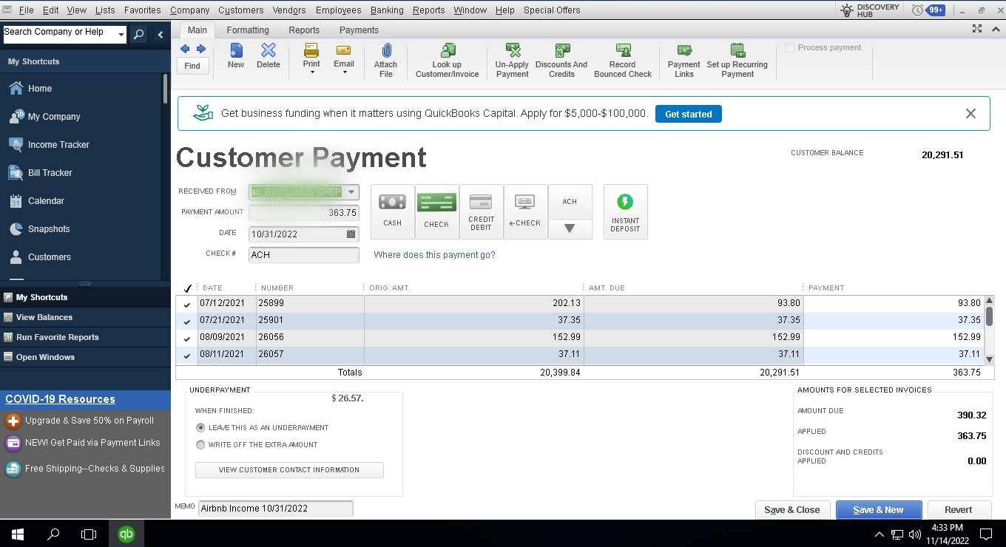Open Print dropdown arrow
1006x547 pixels.
tap(311, 72)
